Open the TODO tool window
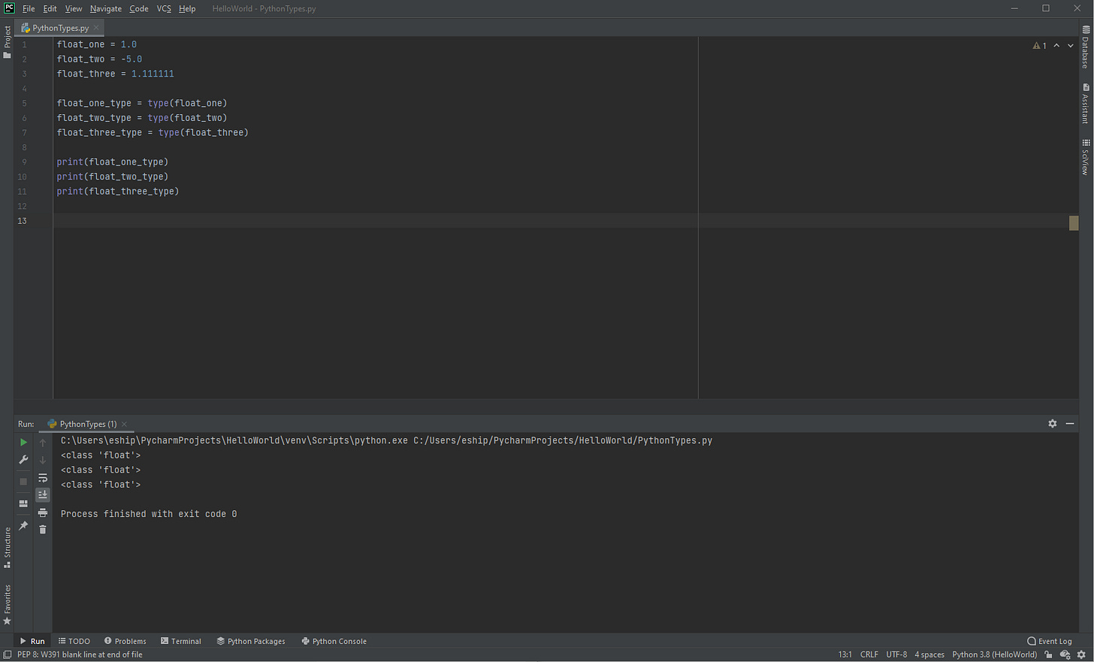The width and height of the screenshot is (1094, 662). tap(74, 641)
